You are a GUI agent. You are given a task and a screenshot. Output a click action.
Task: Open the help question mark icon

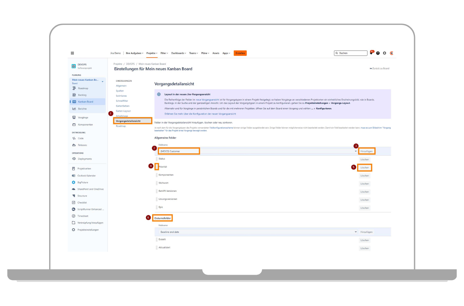click(x=378, y=53)
